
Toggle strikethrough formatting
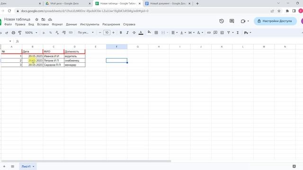134,33
